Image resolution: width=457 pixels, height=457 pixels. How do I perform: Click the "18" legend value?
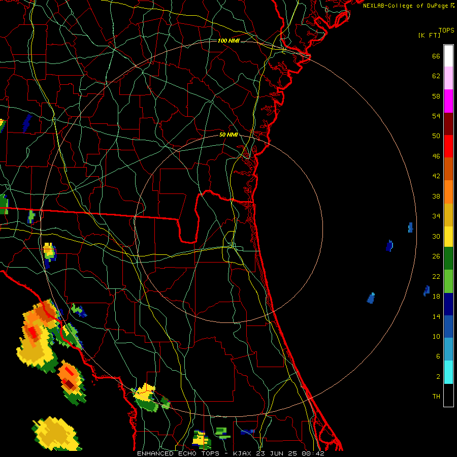tap(436, 297)
